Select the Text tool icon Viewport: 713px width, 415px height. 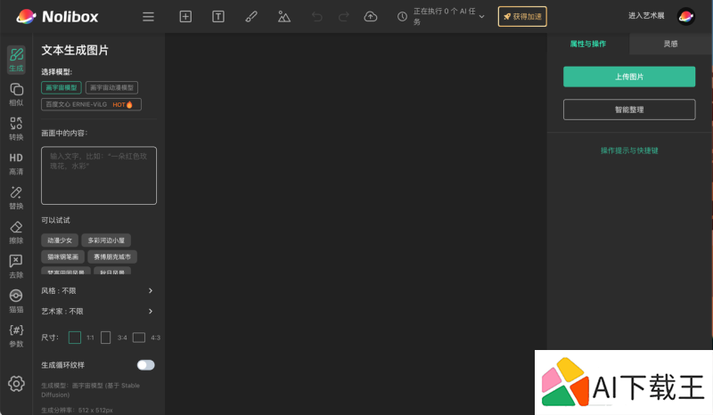218,16
